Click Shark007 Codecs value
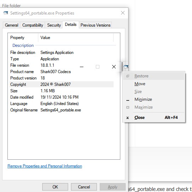This screenshot has width=192, height=192. 56,72
